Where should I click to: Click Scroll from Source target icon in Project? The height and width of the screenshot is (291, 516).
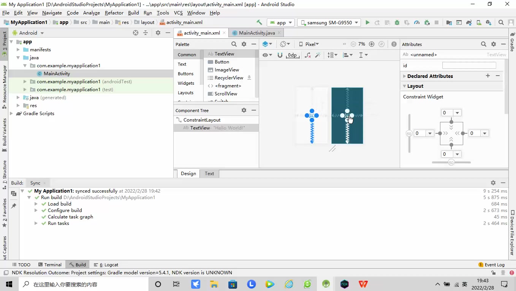coord(136,33)
